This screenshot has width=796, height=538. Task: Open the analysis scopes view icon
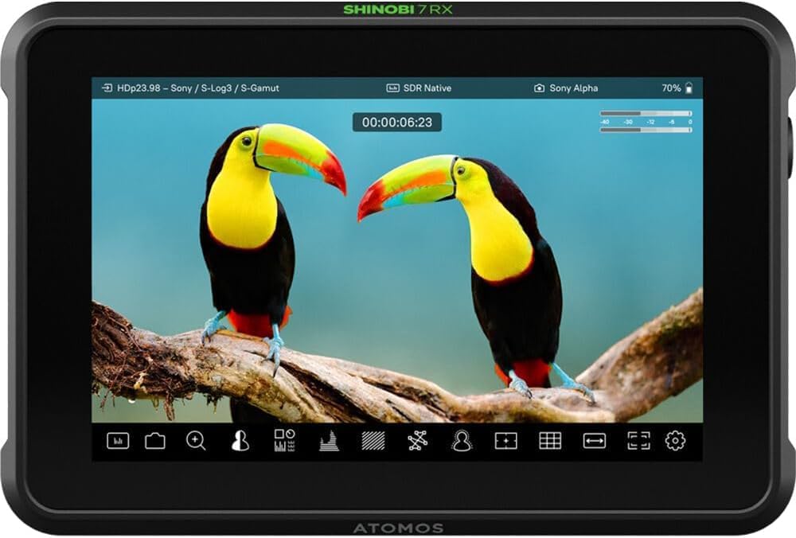[284, 441]
